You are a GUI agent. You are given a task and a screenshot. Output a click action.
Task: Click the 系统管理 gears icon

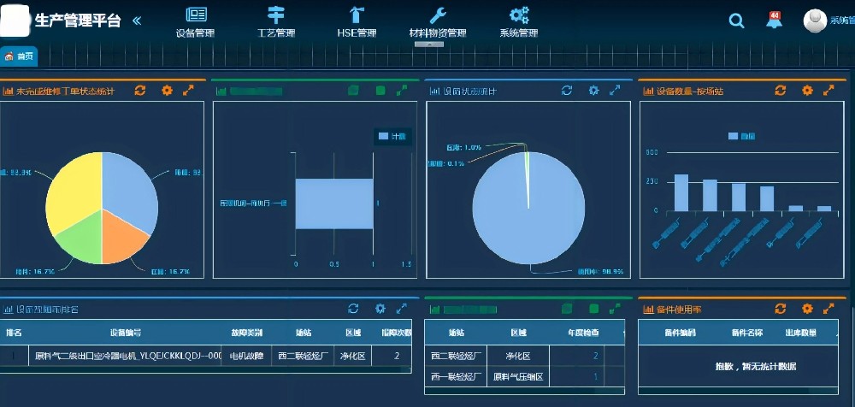point(519,15)
